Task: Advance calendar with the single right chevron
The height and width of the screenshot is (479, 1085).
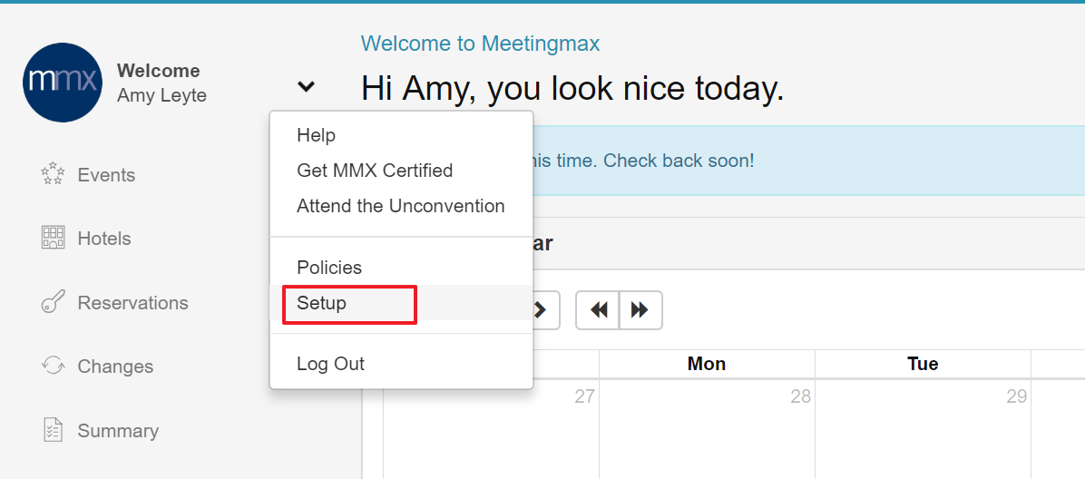Action: point(541,310)
